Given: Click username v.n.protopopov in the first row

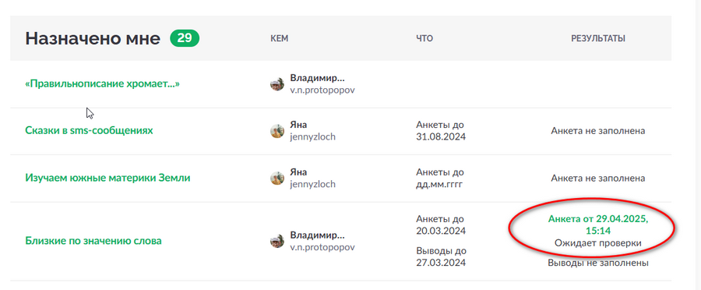Looking at the screenshot, I should coord(322,90).
